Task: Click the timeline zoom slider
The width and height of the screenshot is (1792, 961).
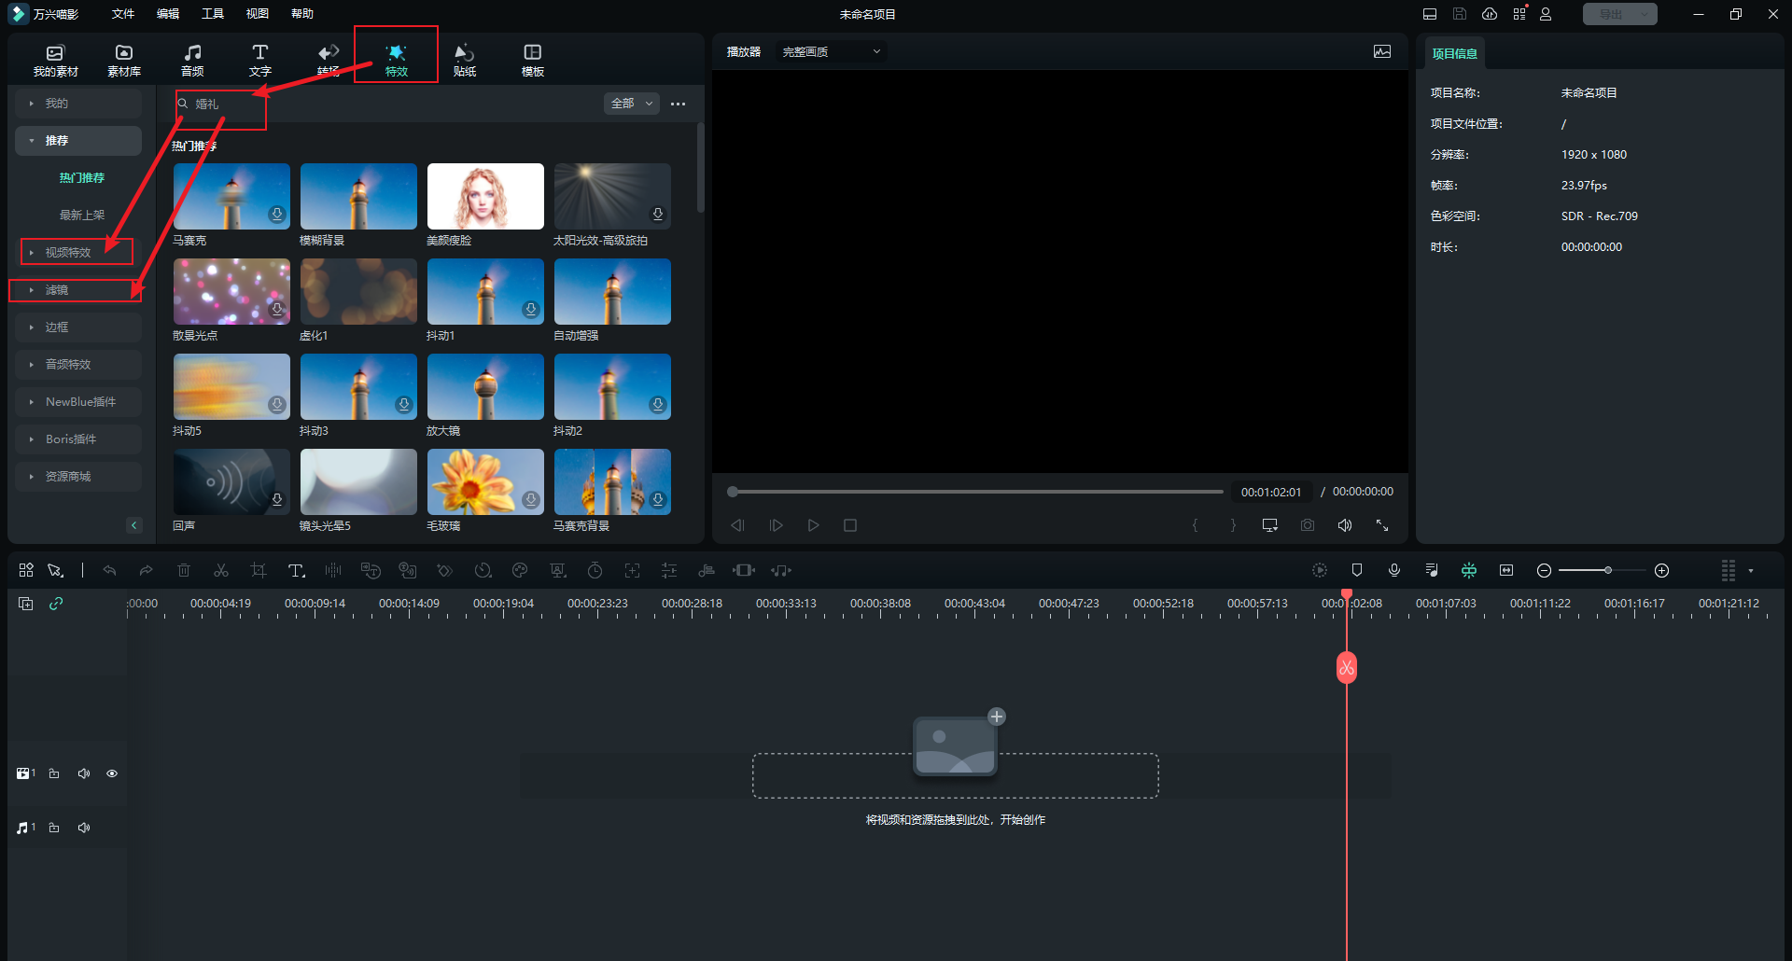Action: click(x=1607, y=570)
